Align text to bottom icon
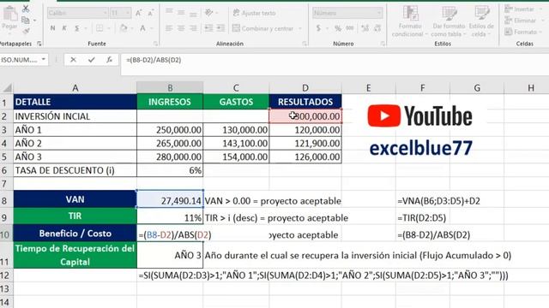Screen dimensions: 549x308 tap(193, 14)
